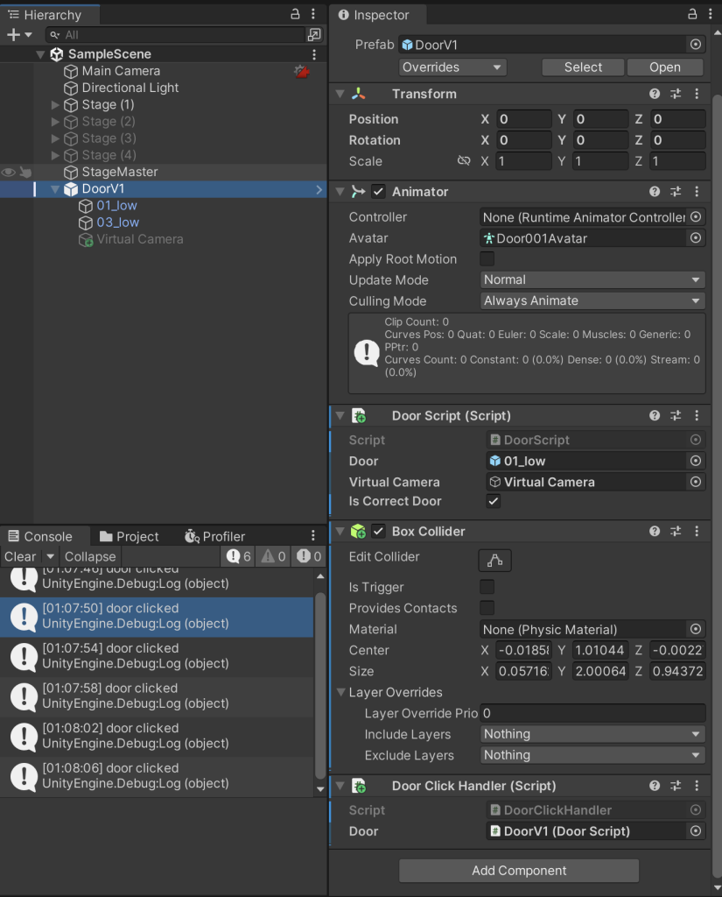Image resolution: width=722 pixels, height=897 pixels.
Task: Open Box Collider context menu
Action: coord(697,532)
